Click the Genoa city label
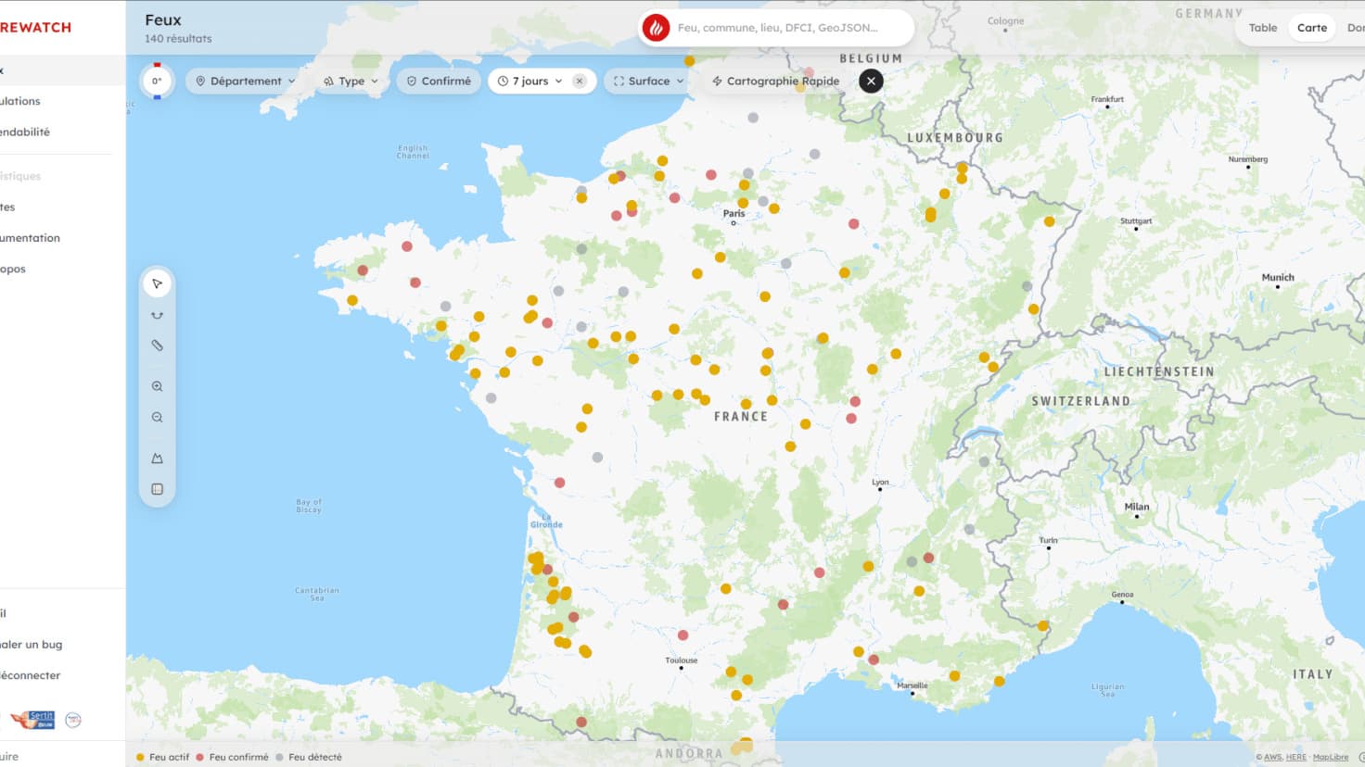 click(x=1122, y=595)
